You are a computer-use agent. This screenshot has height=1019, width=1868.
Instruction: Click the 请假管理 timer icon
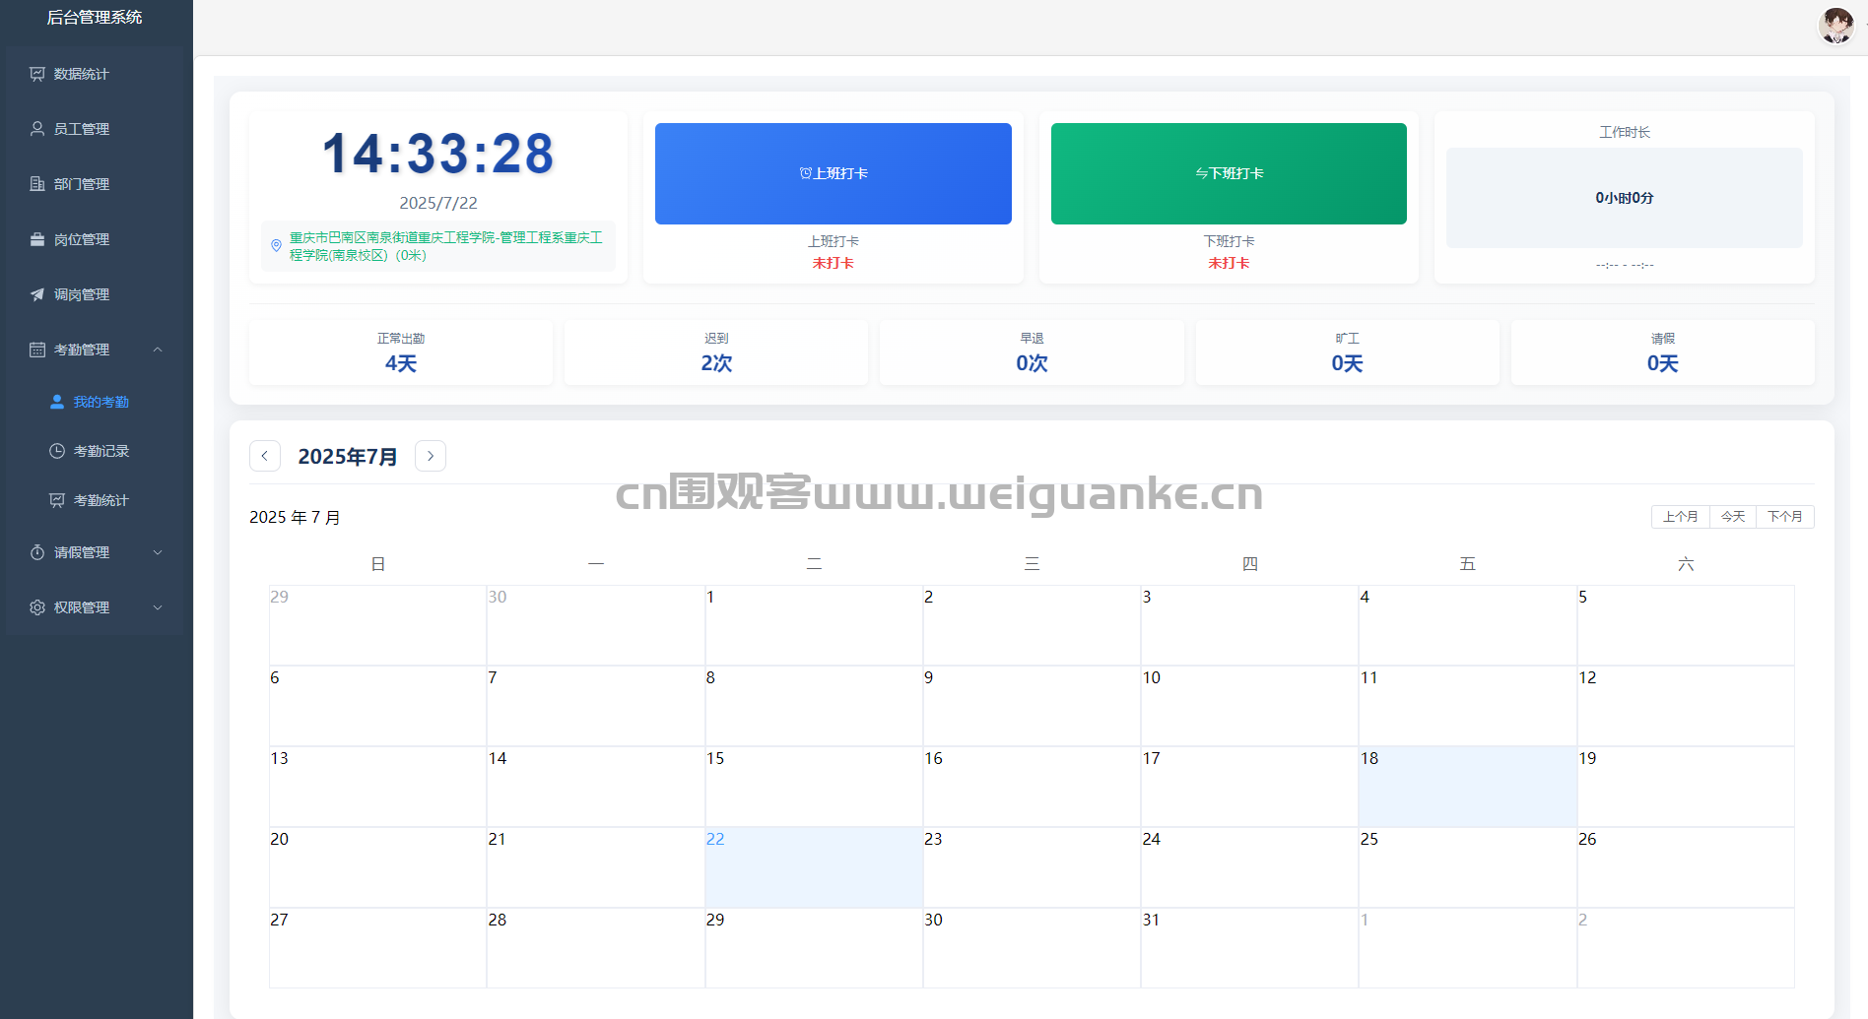coord(37,552)
